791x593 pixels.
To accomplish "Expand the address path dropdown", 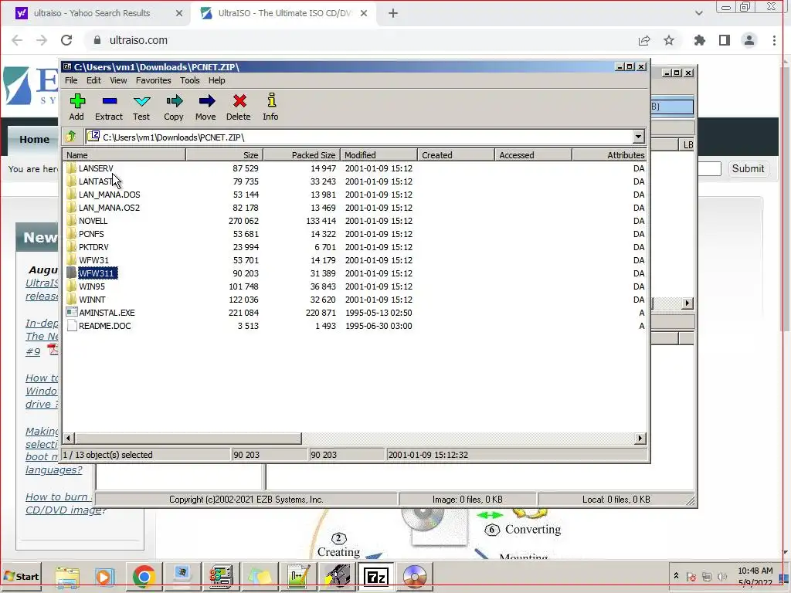I will tap(638, 137).
